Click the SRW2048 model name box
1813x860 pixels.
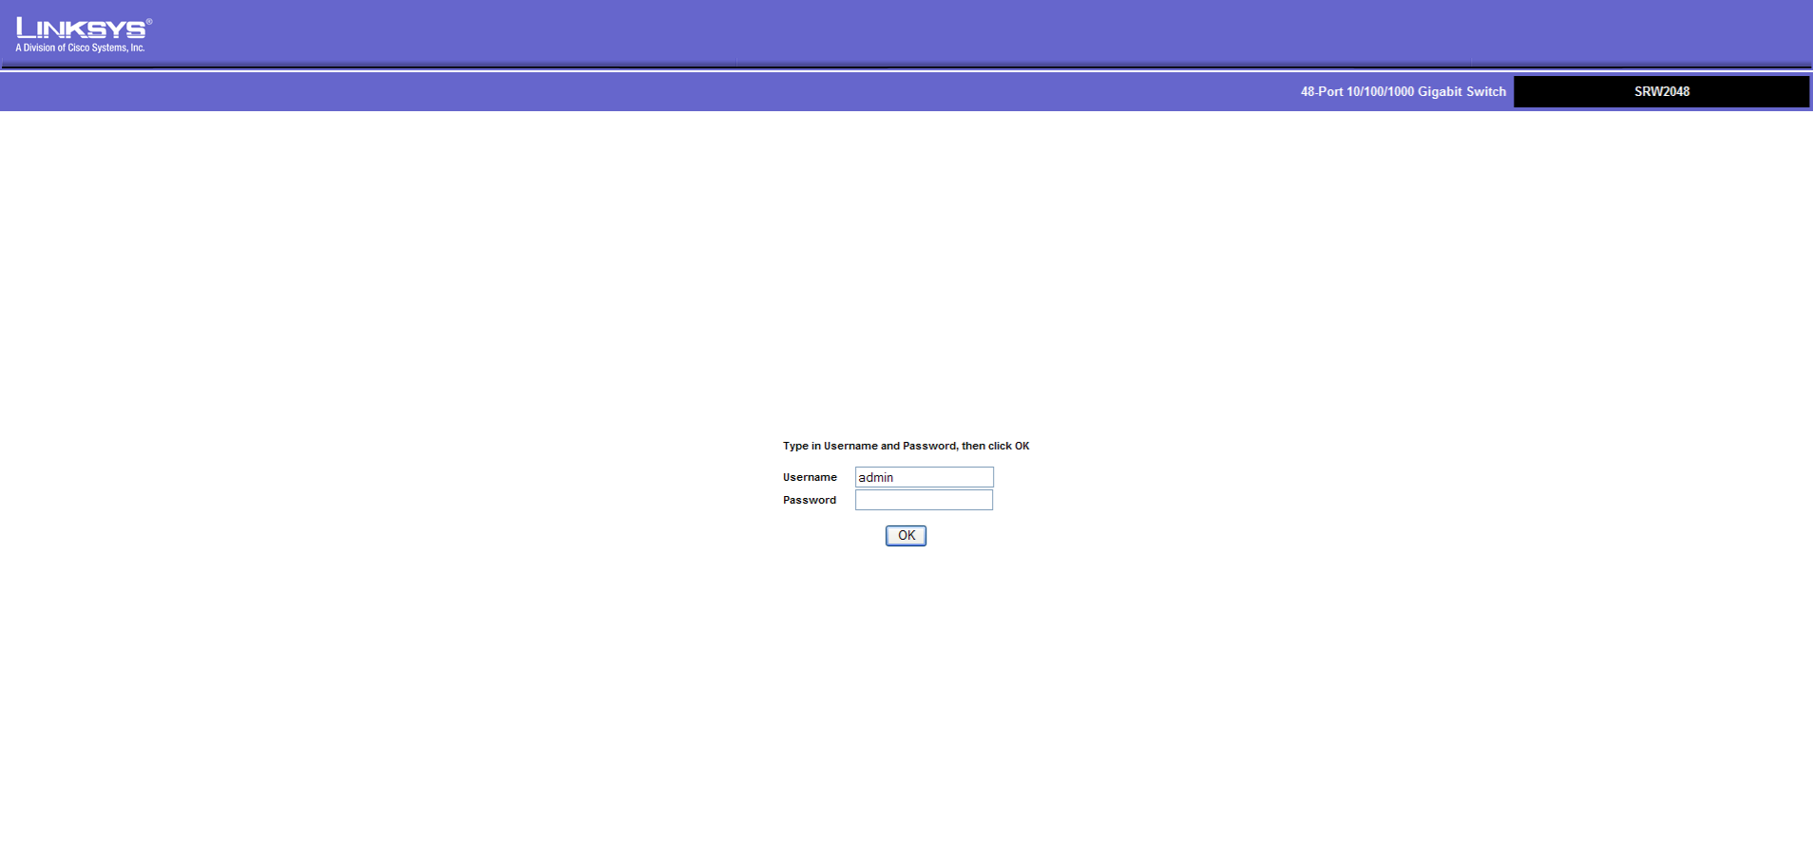1661,92
